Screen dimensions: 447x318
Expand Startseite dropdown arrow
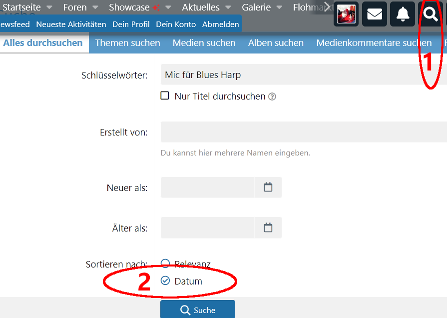pyautogui.click(x=49, y=7)
